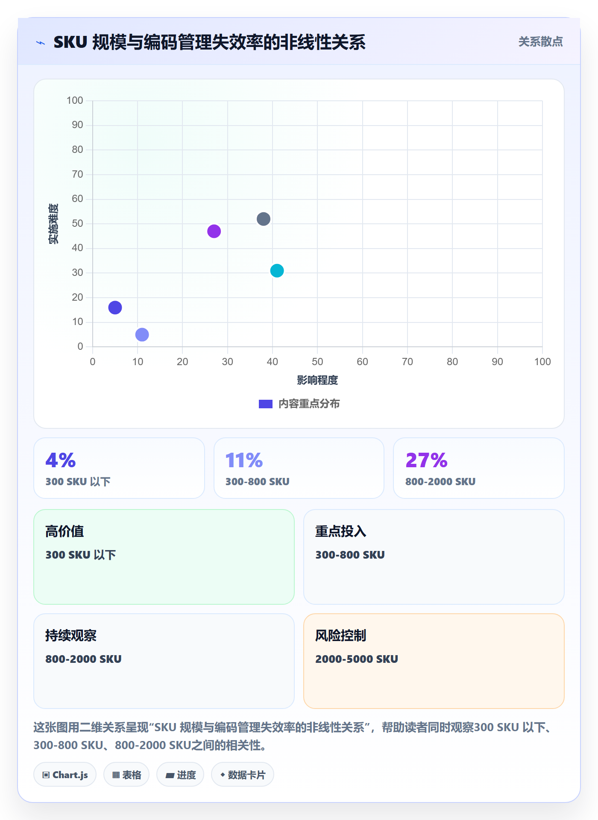
Task: Toggle the 内容重点分布 legend swatch
Action: 266,404
